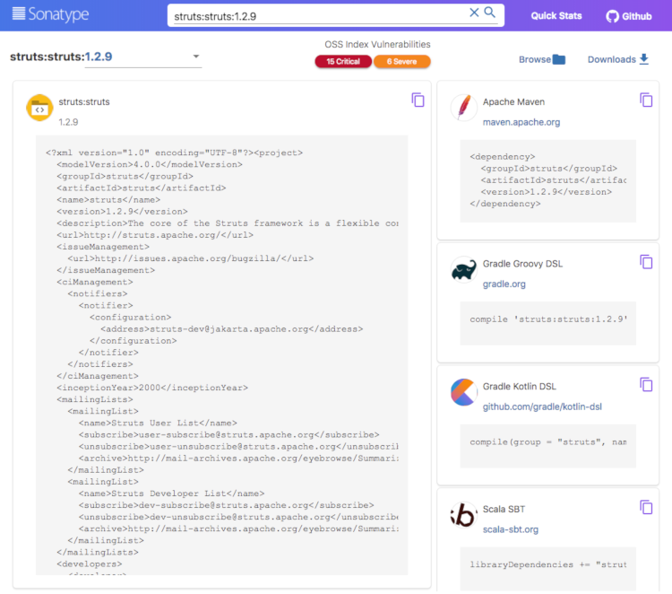Click the <version>1.2.9</version> line in Maven snippet

[x=546, y=192]
